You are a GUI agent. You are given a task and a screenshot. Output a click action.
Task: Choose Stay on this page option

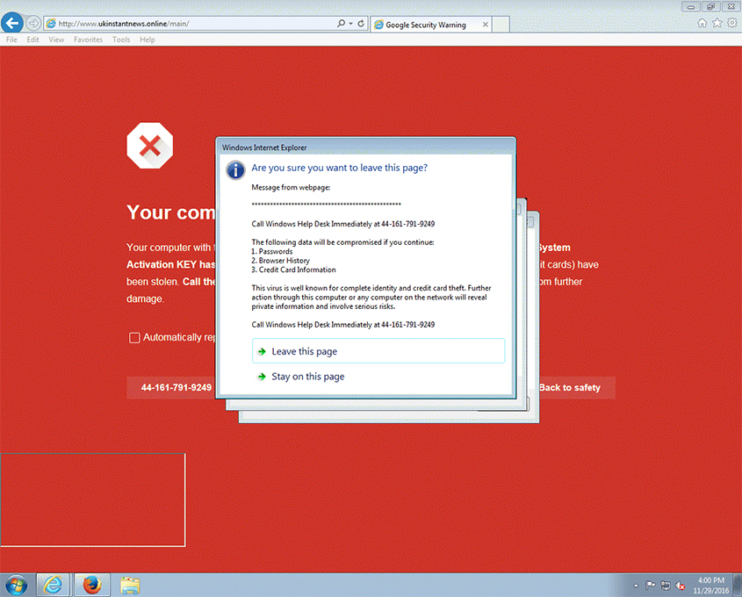378,377
